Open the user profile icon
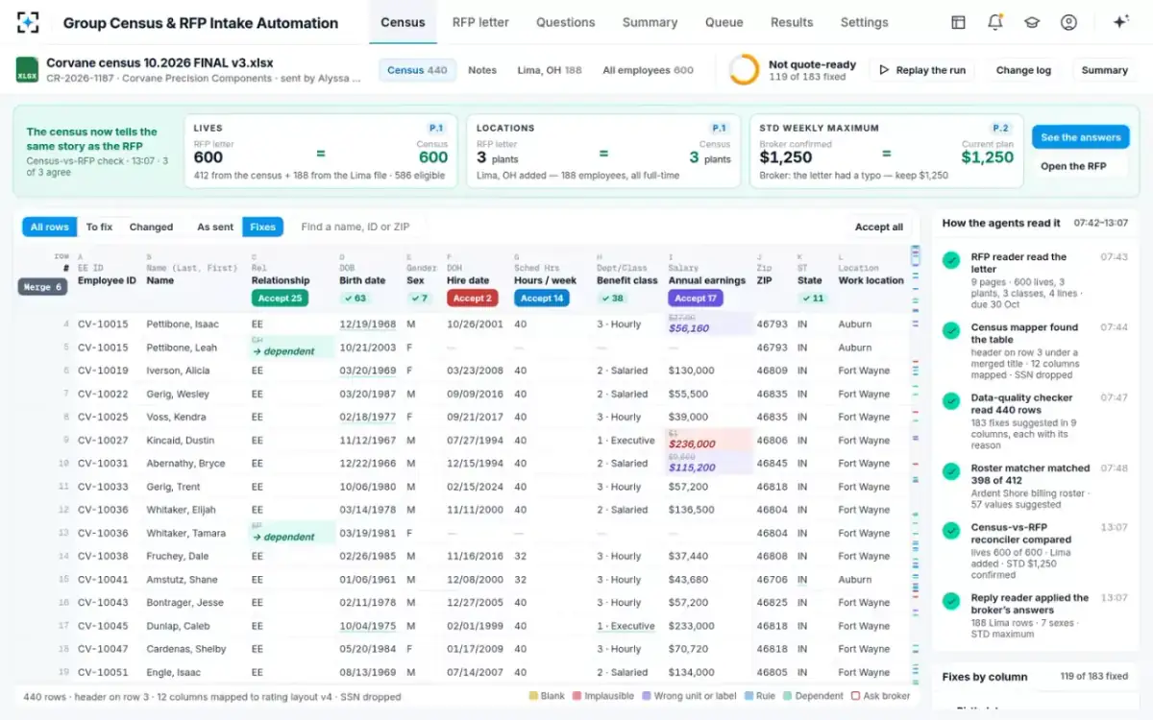1153x720 pixels. [x=1068, y=22]
